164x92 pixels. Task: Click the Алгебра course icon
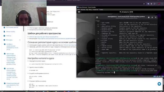pyautogui.click(x=5, y=44)
